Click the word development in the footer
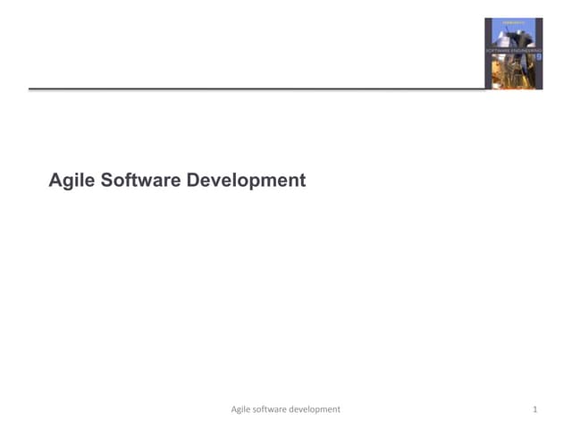 pyautogui.click(x=317, y=409)
